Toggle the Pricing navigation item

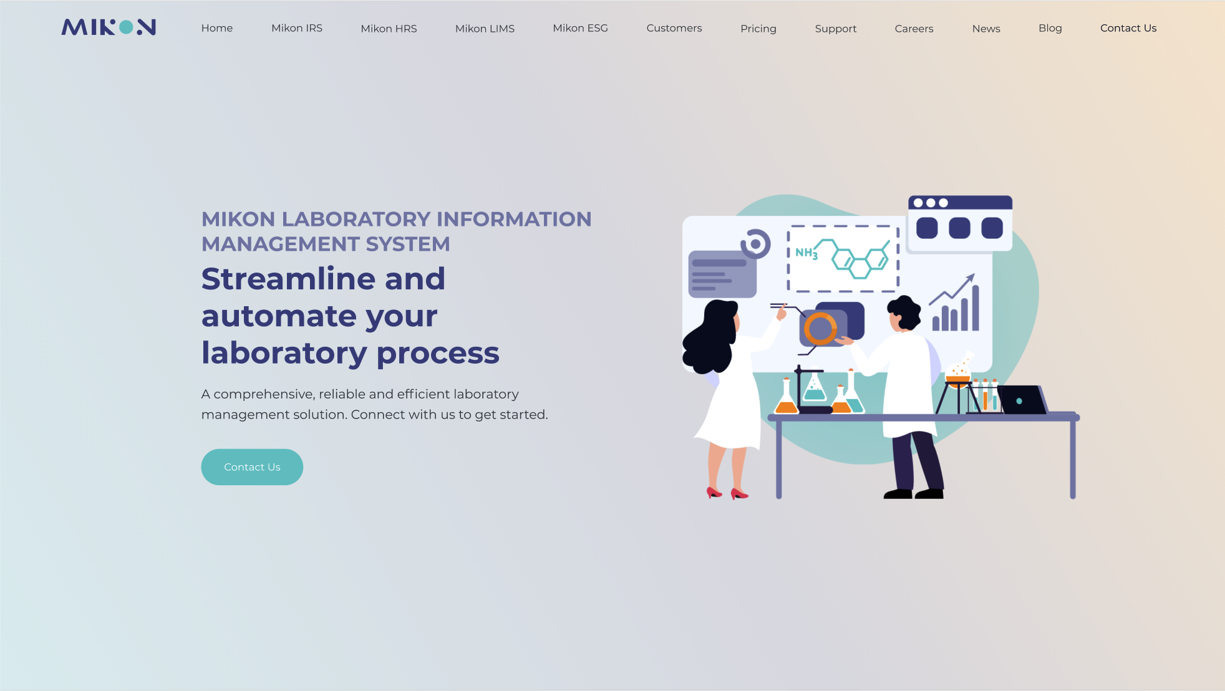pos(758,28)
